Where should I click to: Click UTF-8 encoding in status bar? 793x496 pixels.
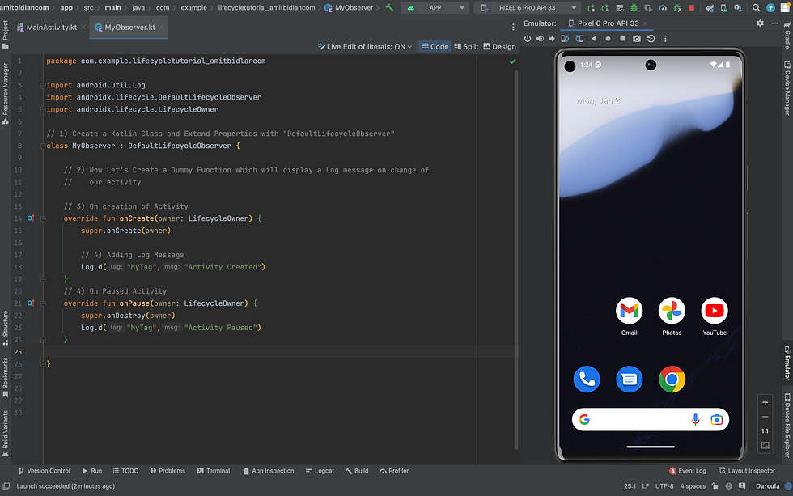[x=664, y=486]
